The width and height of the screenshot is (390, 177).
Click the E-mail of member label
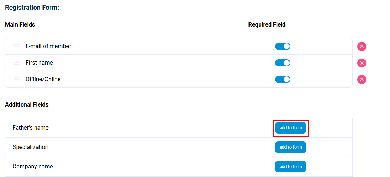(x=48, y=46)
